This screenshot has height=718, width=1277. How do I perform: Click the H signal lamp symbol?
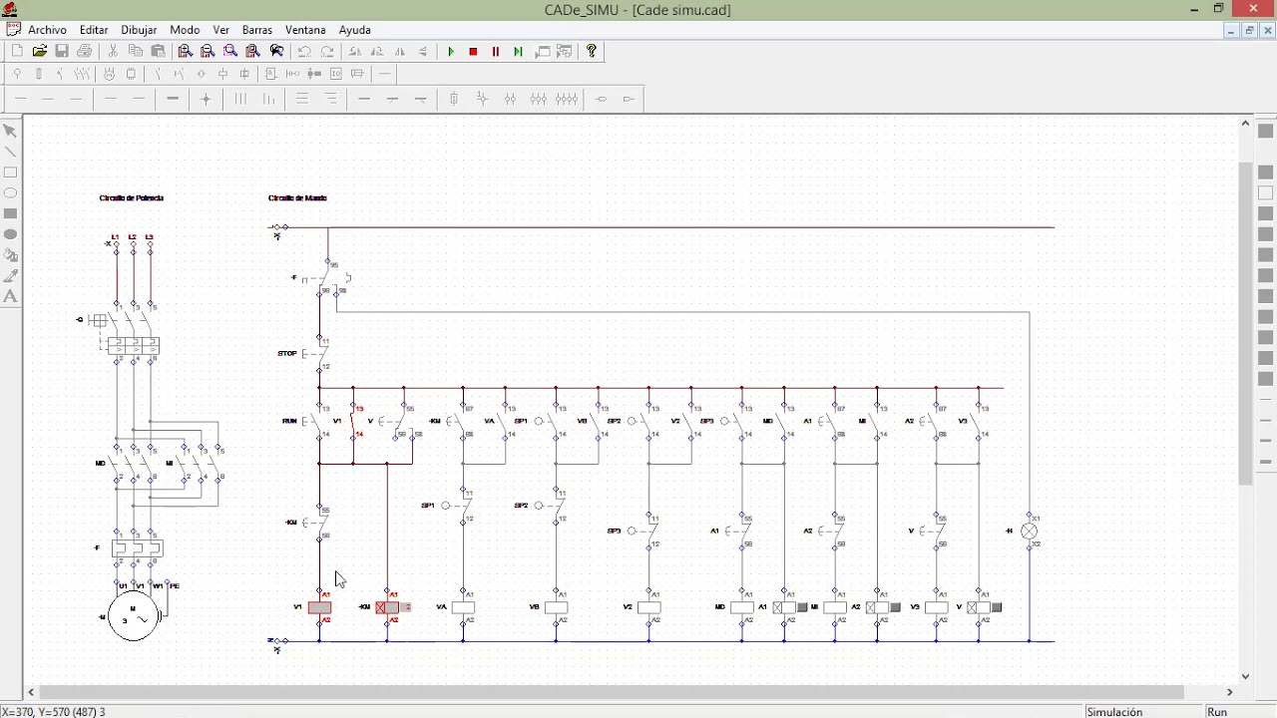coord(1030,532)
